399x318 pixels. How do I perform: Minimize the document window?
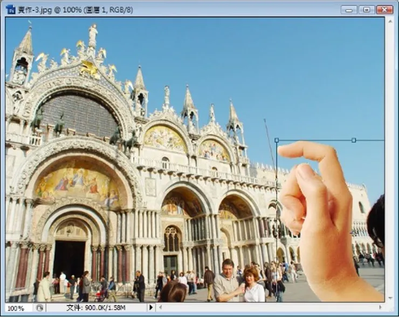(x=349, y=10)
